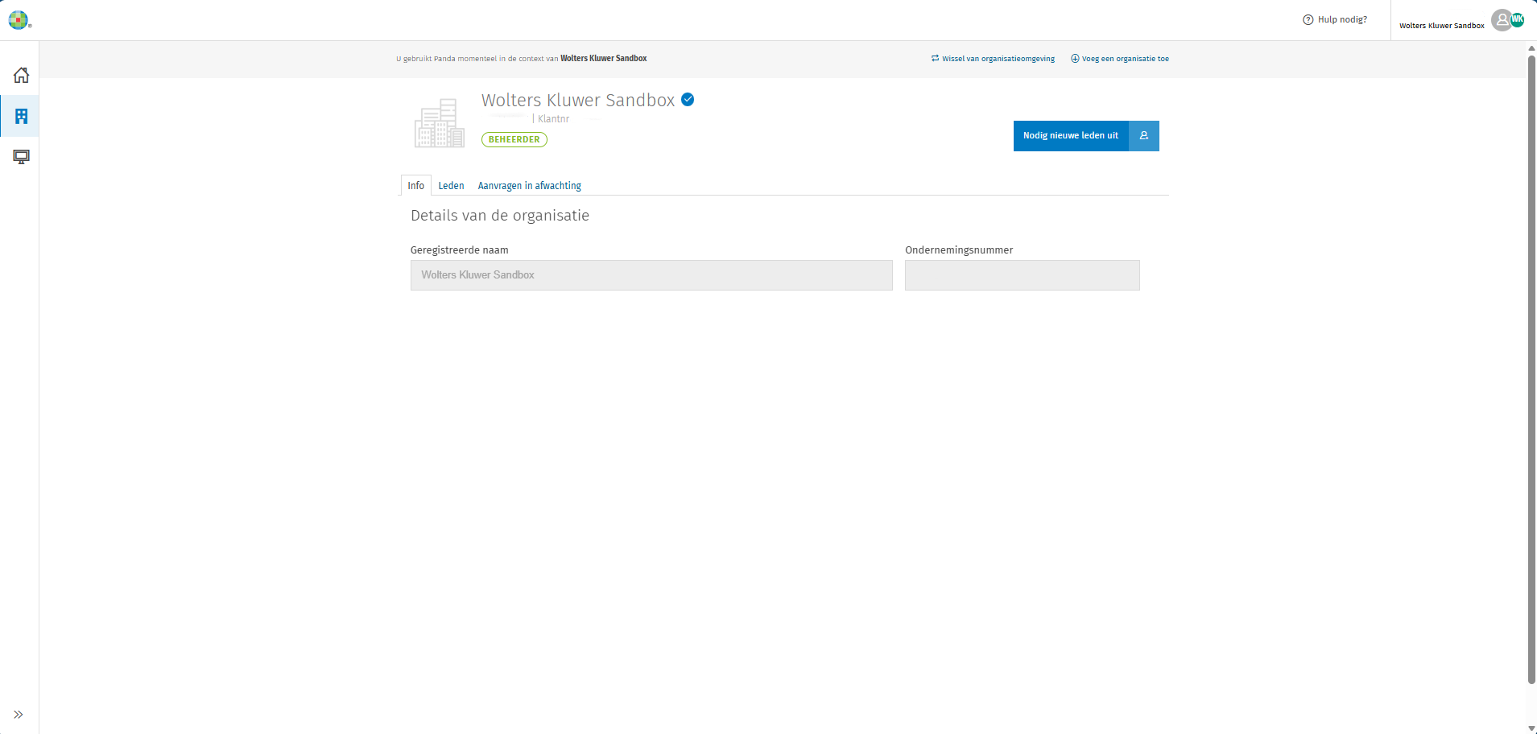The height and width of the screenshot is (734, 1537).
Task: Click the scrollbar down arrow
Action: (1531, 728)
